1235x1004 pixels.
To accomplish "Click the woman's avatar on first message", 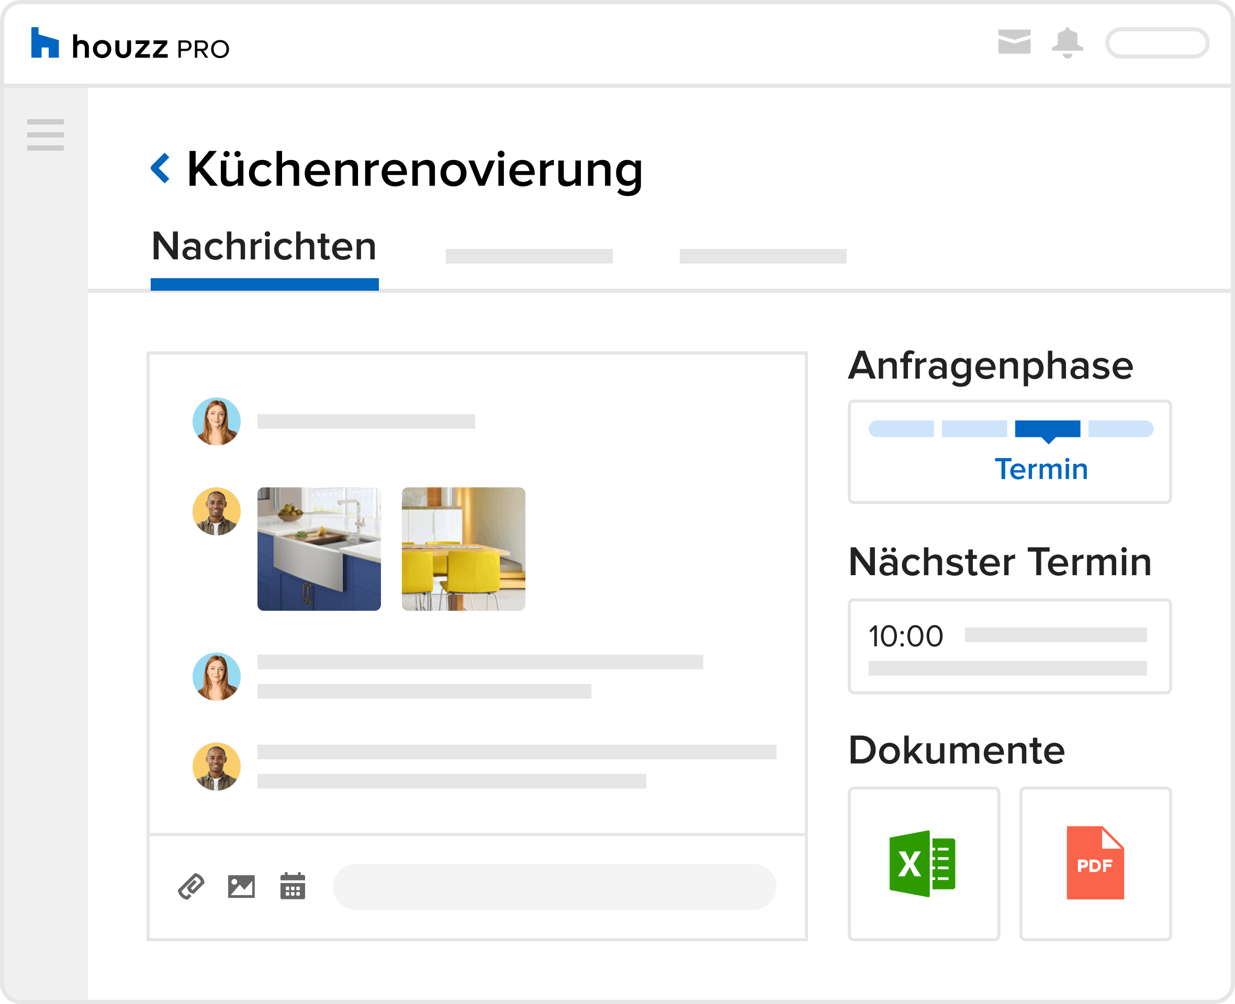I will 217,421.
